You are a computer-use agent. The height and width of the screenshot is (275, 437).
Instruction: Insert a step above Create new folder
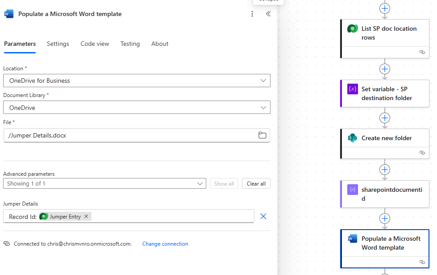385,118
